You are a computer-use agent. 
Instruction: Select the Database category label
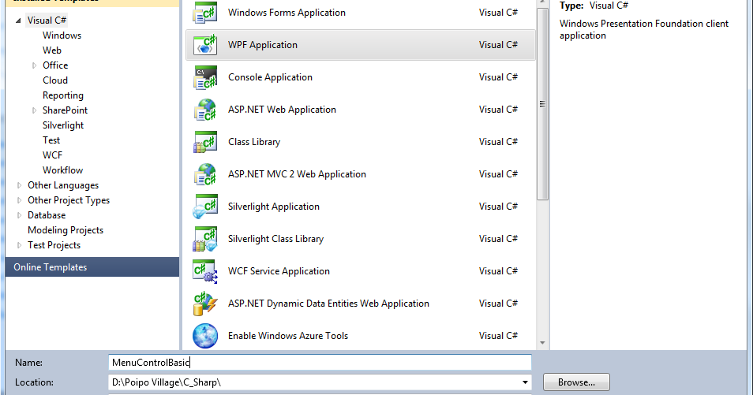47,215
